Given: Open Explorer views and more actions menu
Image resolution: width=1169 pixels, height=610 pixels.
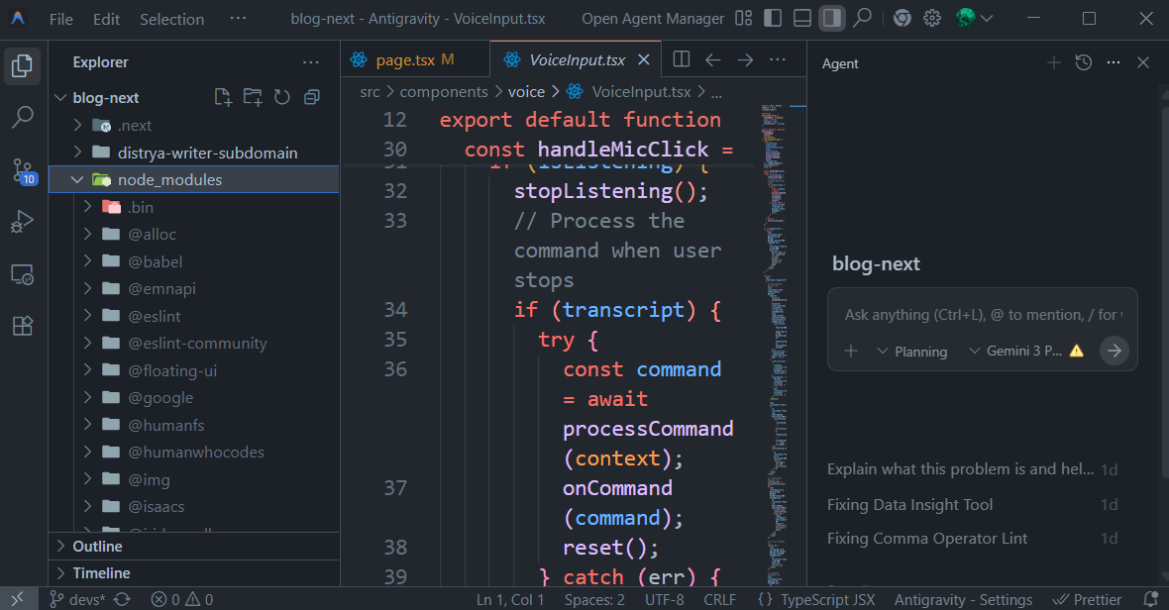Looking at the screenshot, I should (x=311, y=62).
